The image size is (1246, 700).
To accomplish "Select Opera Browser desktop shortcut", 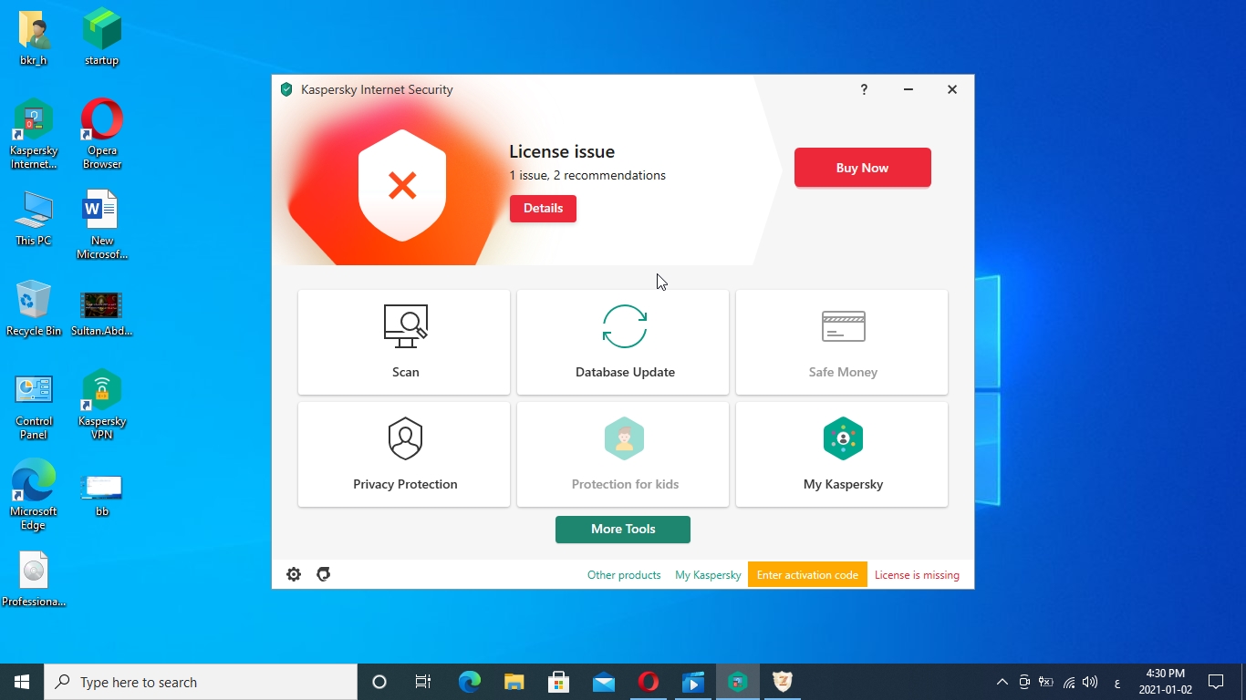I will click(102, 134).
